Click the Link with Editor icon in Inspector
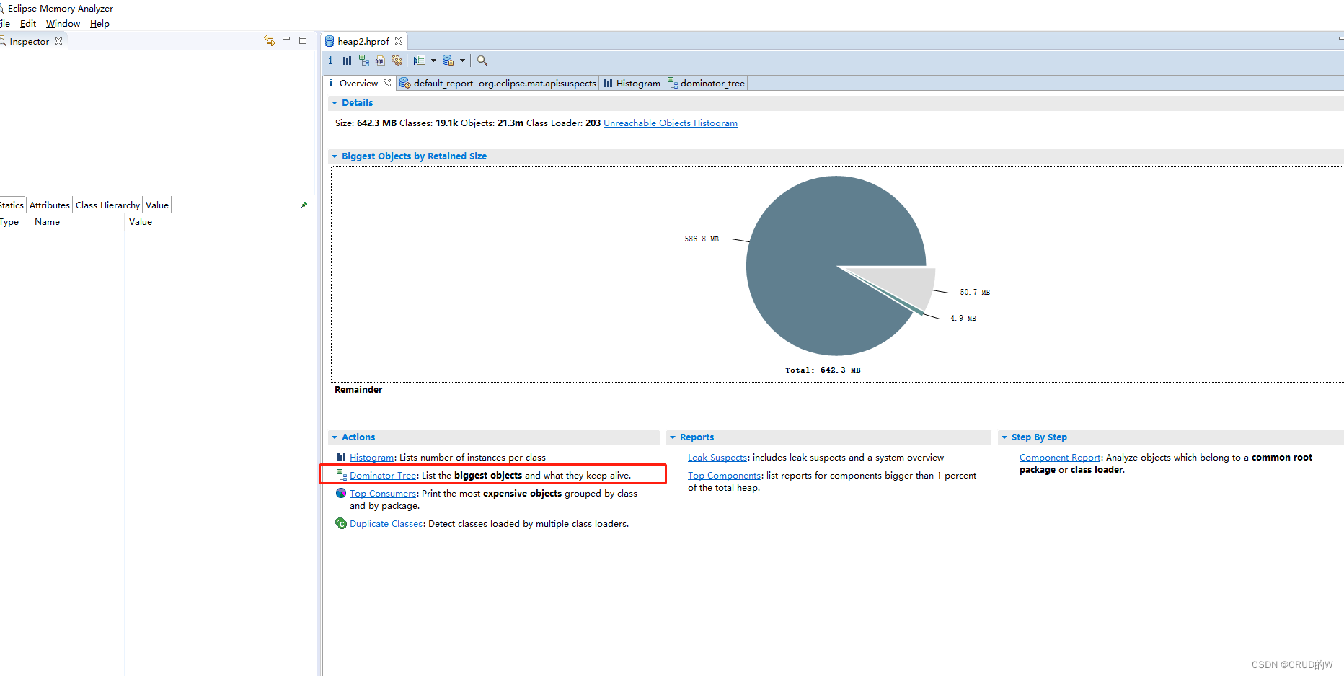Viewport: 1344px width, 676px height. coord(270,40)
